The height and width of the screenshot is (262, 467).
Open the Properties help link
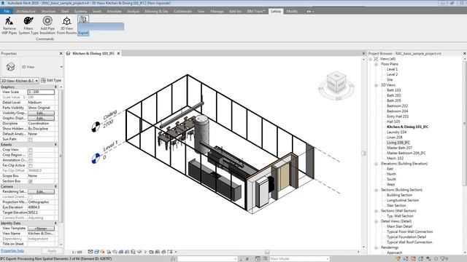(x=12, y=250)
